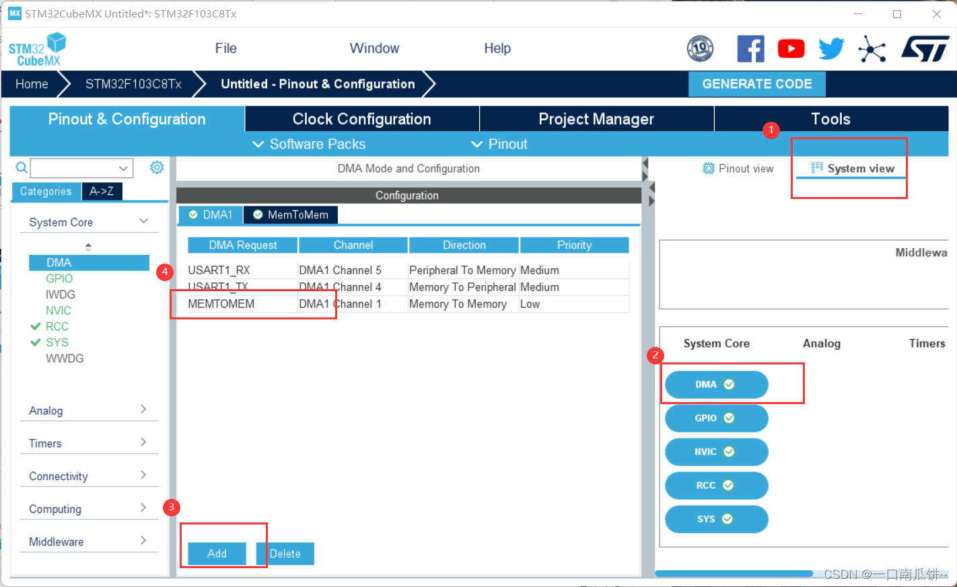The width and height of the screenshot is (957, 587).
Task: Click the ST logo icon
Action: 925,48
